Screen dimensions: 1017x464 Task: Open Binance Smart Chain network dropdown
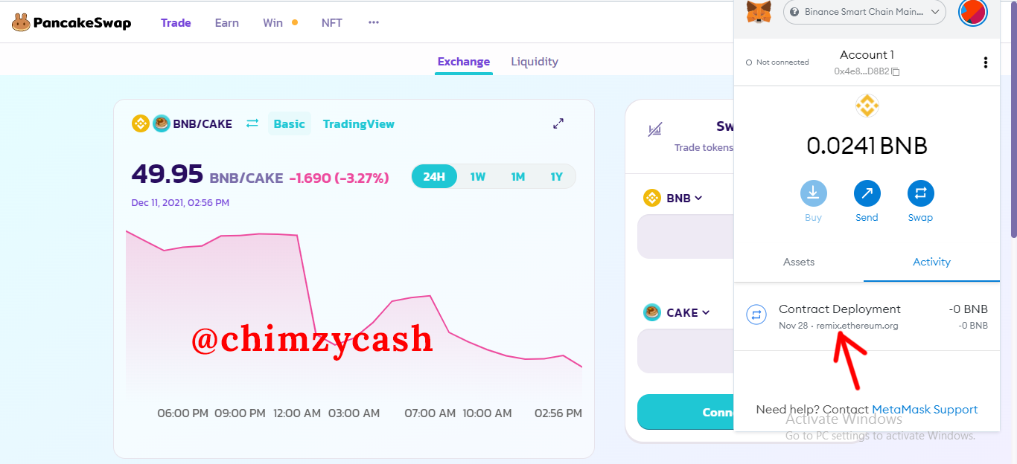tap(864, 12)
